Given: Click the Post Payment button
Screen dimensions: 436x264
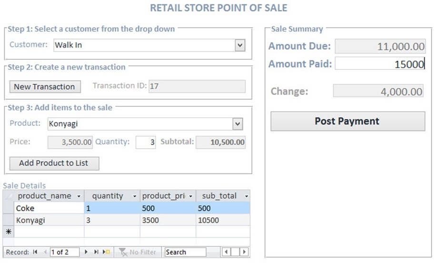Looking at the screenshot, I should (347, 121).
